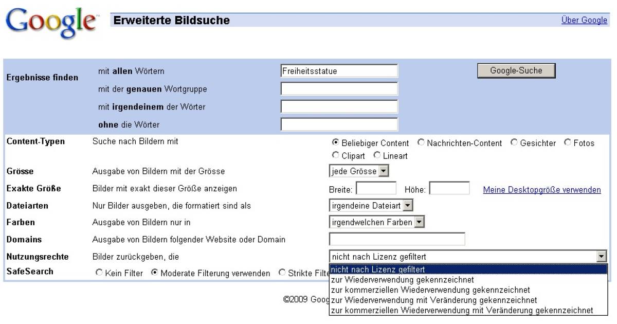
Task: Click the Höhe input field
Action: 449,188
